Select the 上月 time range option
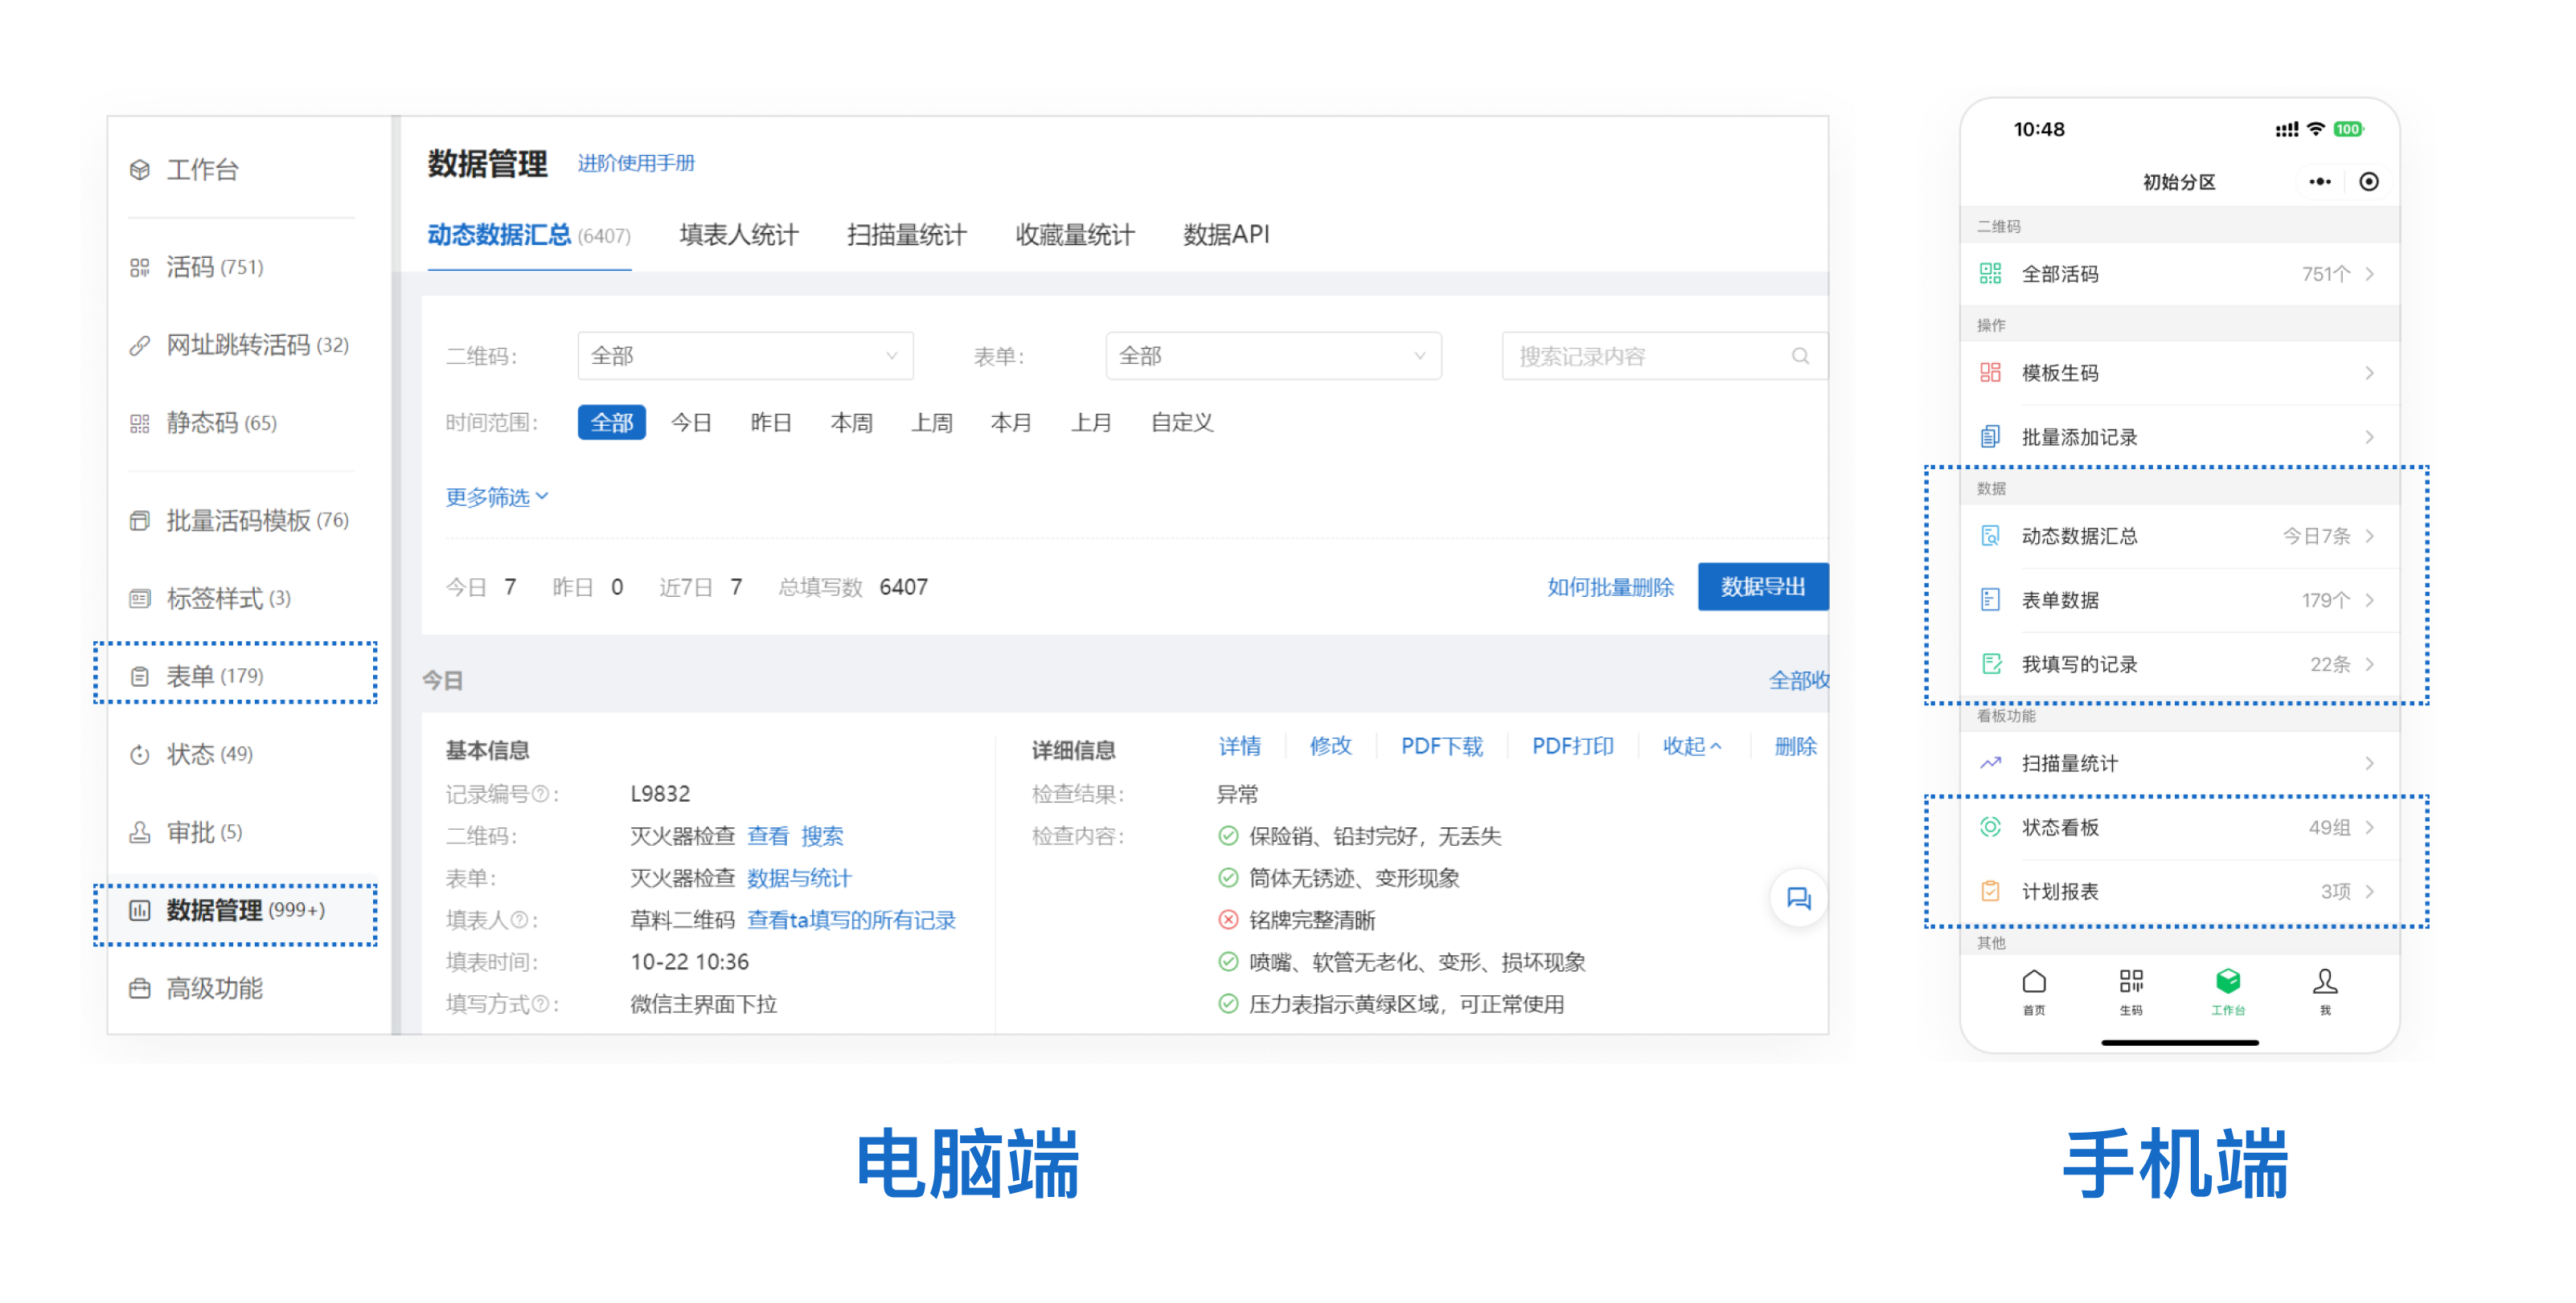Image resolution: width=2576 pixels, height=1303 pixels. point(1091,423)
